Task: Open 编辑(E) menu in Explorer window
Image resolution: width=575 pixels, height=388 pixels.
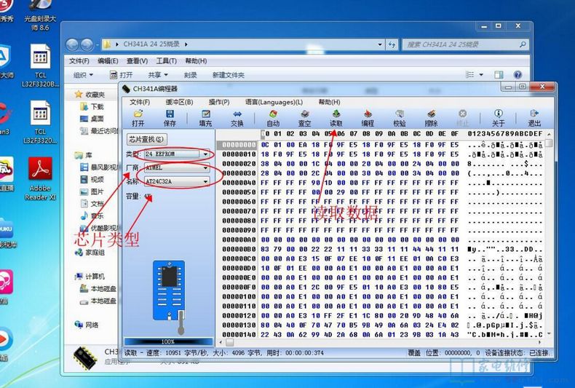Action: [108, 61]
